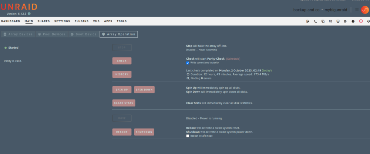
Task: Click 'Disabled - Mover is running.' text
Action: 204,119
